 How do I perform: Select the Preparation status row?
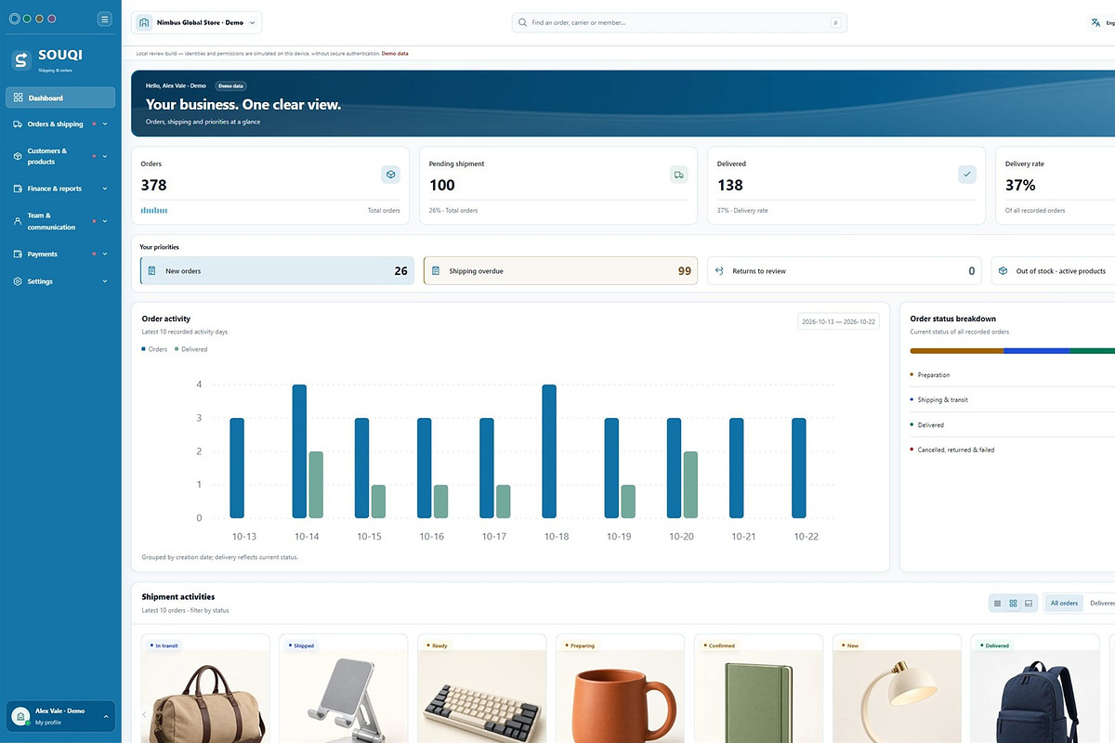[1012, 375]
